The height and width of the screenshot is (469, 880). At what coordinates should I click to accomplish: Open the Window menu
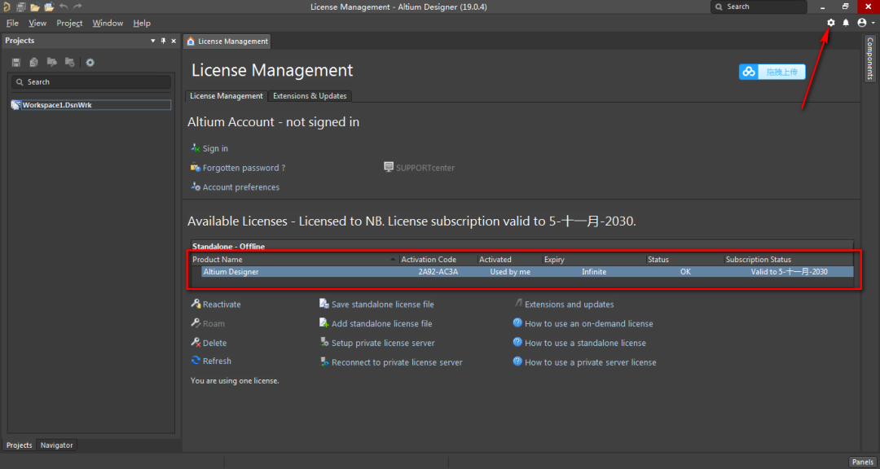coord(108,23)
